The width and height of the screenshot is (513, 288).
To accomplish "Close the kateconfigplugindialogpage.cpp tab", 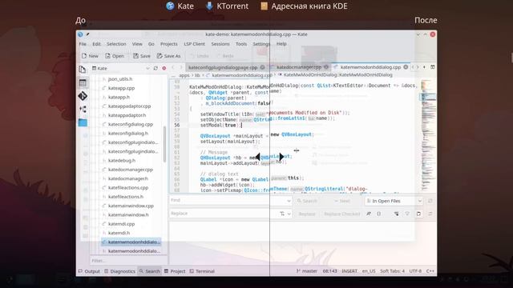I will [262, 67].
